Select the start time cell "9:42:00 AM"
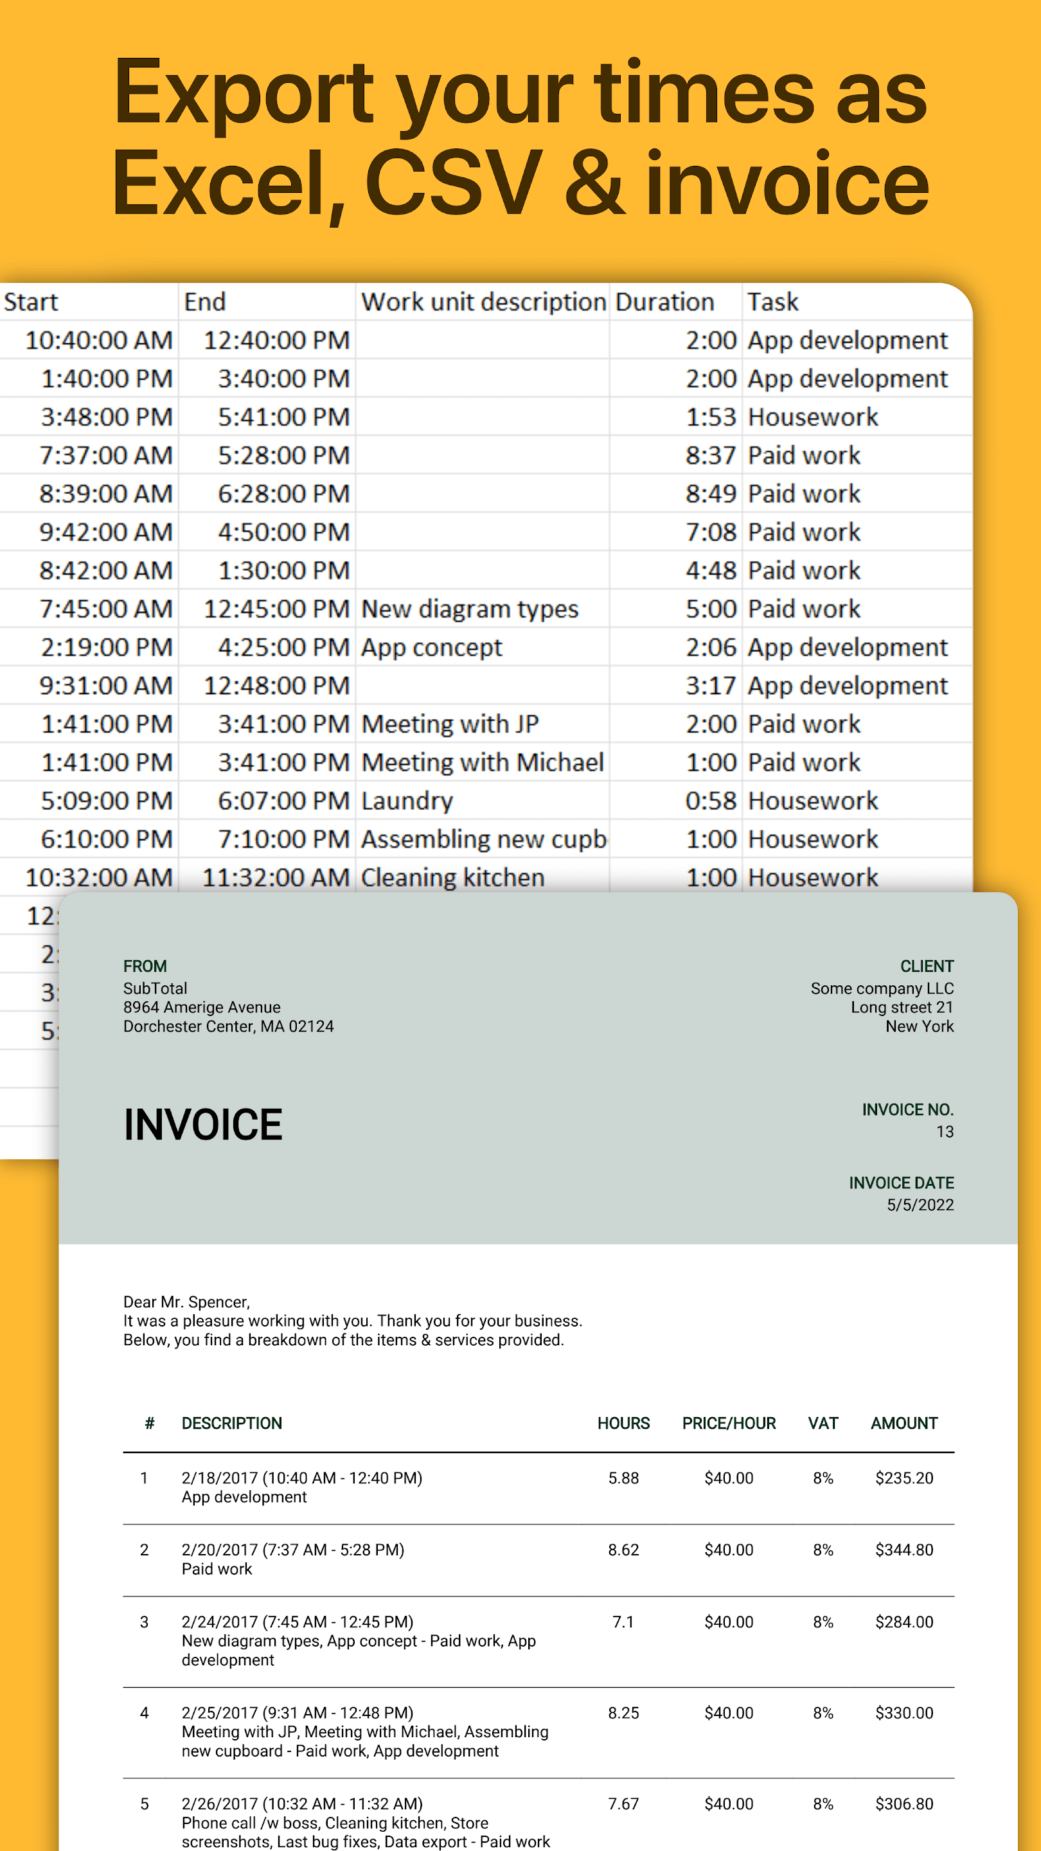The width and height of the screenshot is (1041, 1851). point(106,532)
